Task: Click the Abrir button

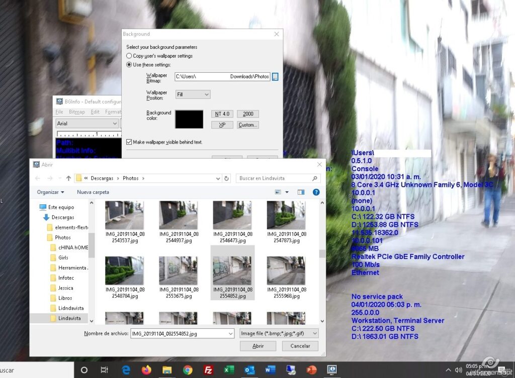Action: pyautogui.click(x=258, y=346)
